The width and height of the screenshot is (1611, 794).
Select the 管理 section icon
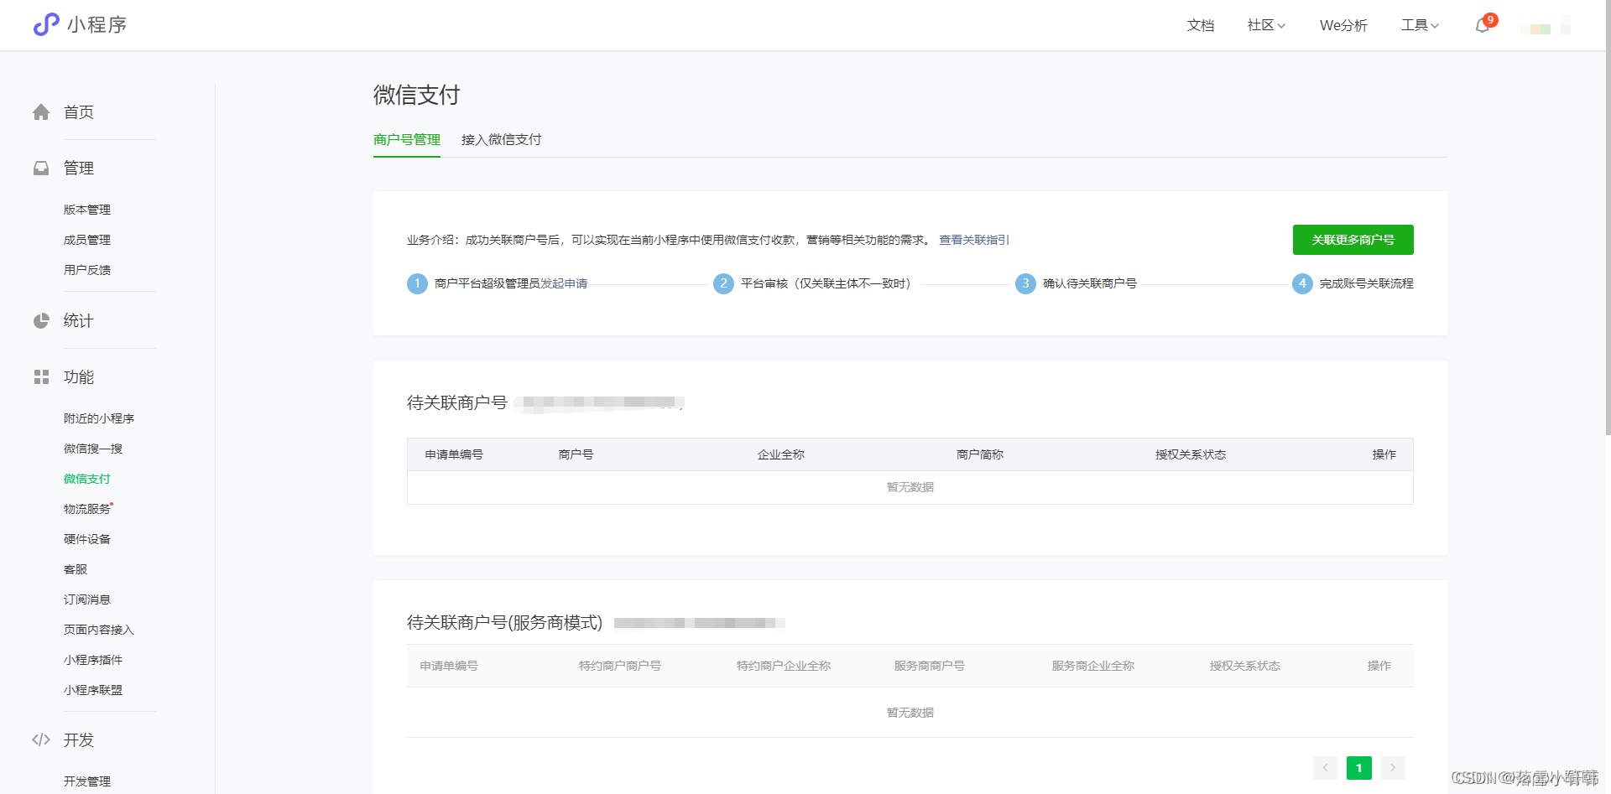[41, 168]
